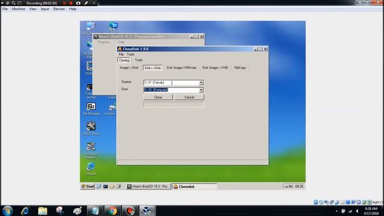The height and width of the screenshot is (216, 384).
Task: Select the File Manager 7z desktop icon
Action: 91,109
